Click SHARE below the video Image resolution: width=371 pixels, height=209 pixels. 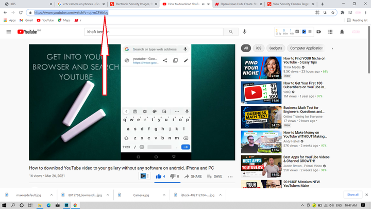pyautogui.click(x=193, y=176)
